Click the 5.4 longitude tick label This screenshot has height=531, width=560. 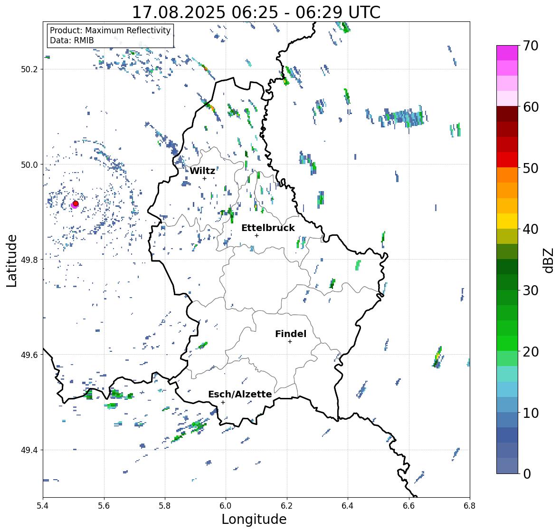click(43, 506)
